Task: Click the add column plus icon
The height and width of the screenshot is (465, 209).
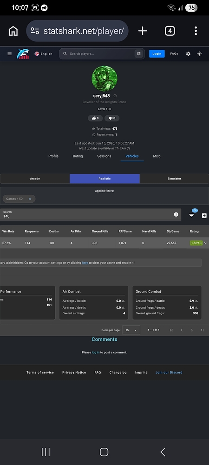Action: 204,216
